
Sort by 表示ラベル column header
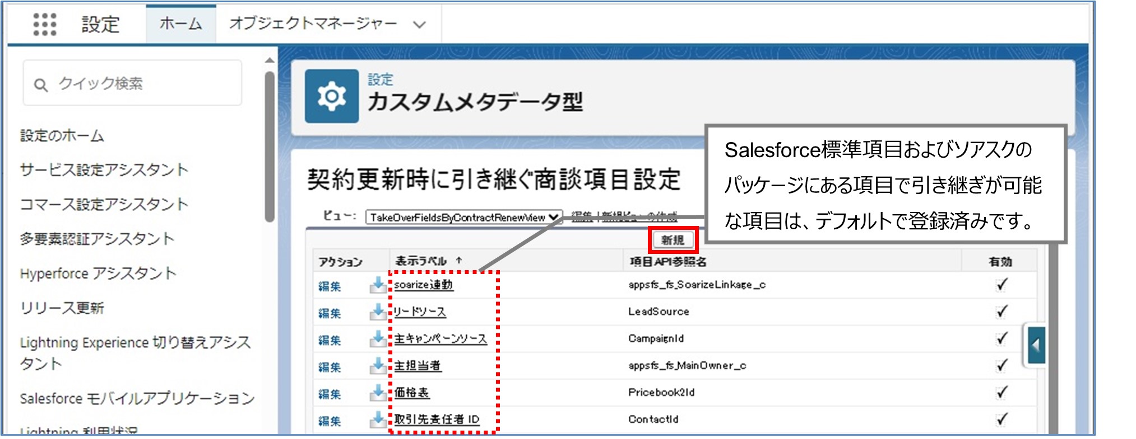coord(421,261)
